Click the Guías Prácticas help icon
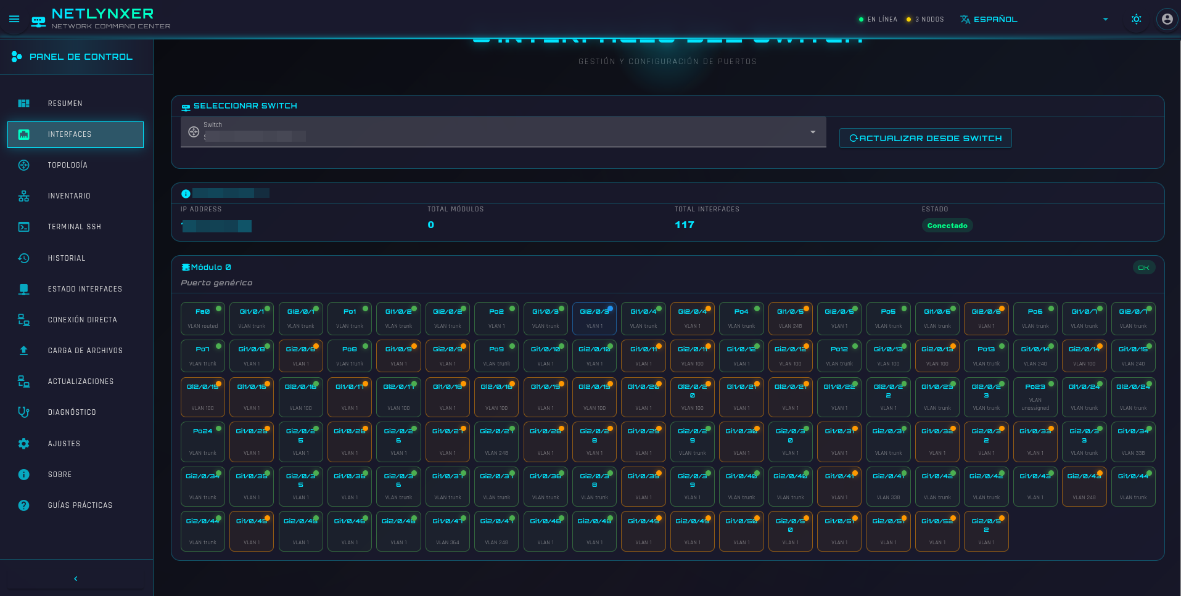 [x=23, y=505]
